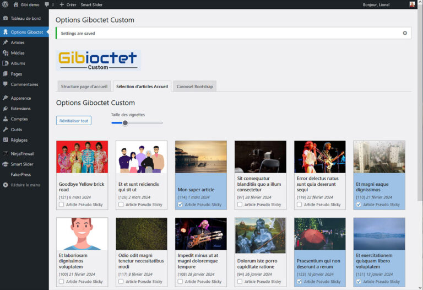Click the Tableau de bord dashboard icon
Viewport: 423px width, 290px height.
6,18
